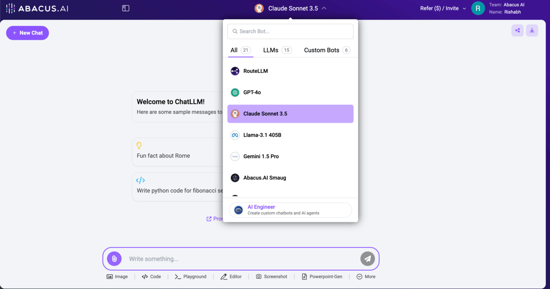Viewport: 550px width, 289px height.
Task: Click the share chat icon
Action: [x=518, y=31]
